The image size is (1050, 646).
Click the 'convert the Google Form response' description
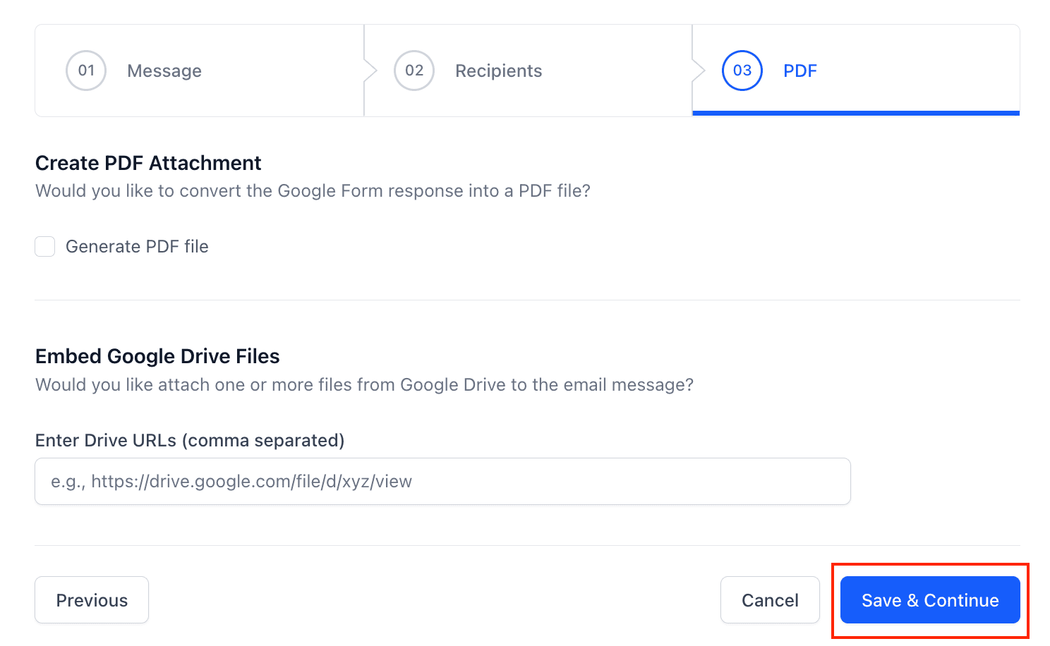(313, 191)
